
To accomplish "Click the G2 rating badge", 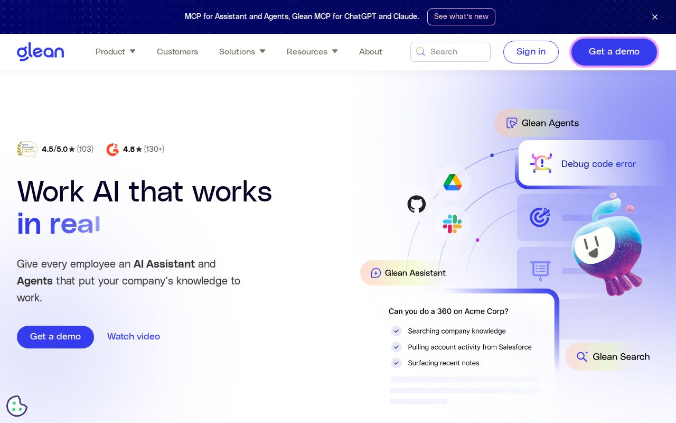I will pyautogui.click(x=112, y=149).
